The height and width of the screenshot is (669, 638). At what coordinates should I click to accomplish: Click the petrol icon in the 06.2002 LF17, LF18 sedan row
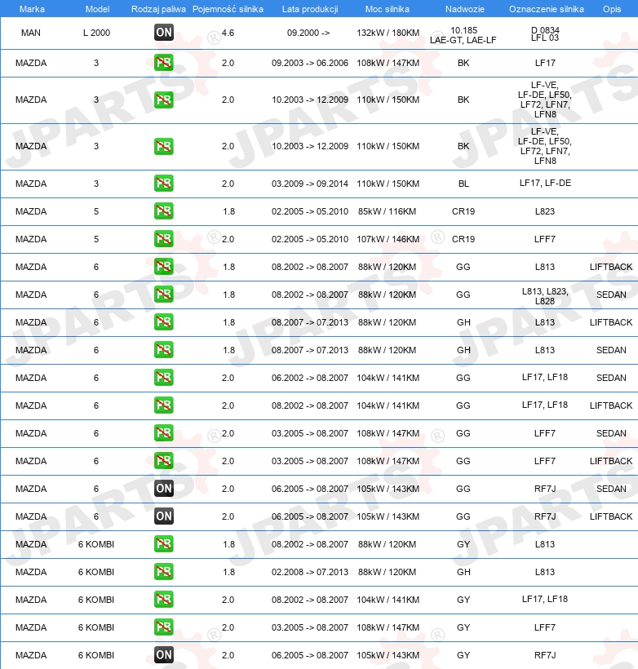tap(164, 378)
